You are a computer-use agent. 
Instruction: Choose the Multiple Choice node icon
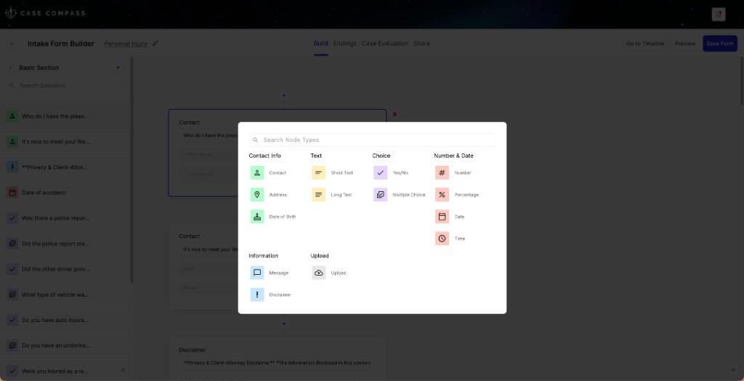pos(381,195)
